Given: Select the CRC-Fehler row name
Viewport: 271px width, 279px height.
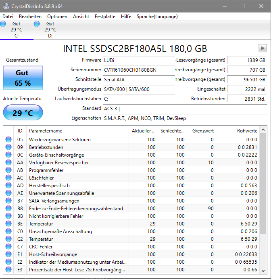Looking at the screenshot, I should pyautogui.click(x=41, y=247).
